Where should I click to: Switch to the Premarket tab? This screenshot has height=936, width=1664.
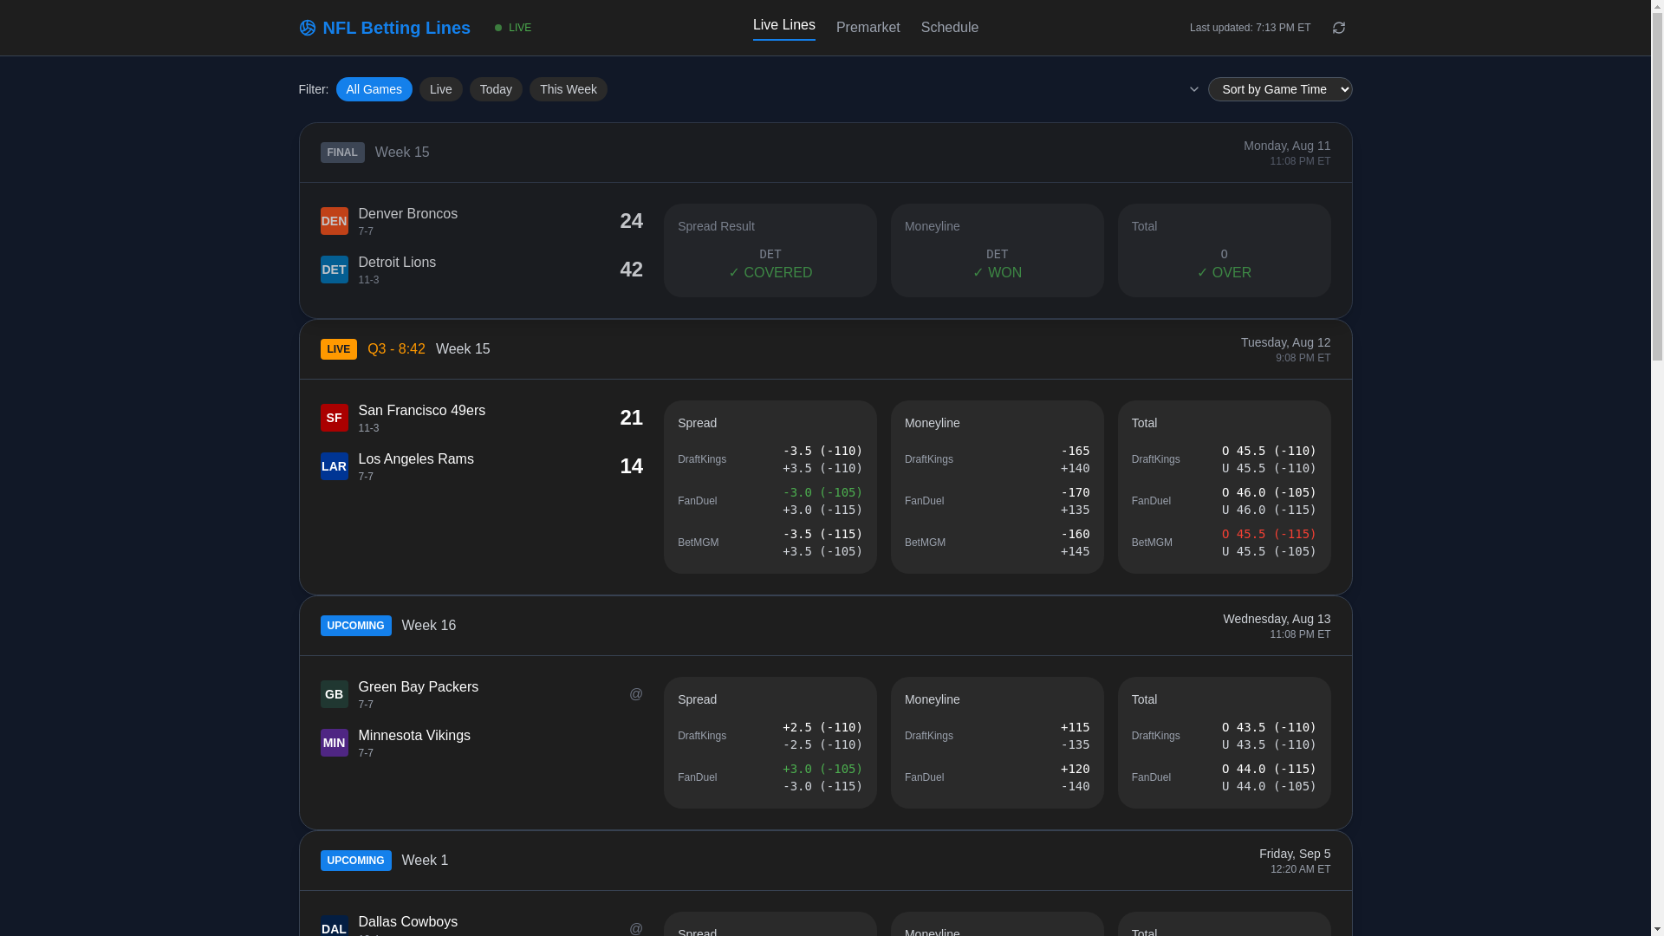868,28
